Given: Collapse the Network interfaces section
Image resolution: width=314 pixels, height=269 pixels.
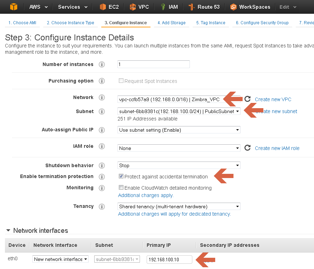Looking at the screenshot, I should [x=8, y=230].
